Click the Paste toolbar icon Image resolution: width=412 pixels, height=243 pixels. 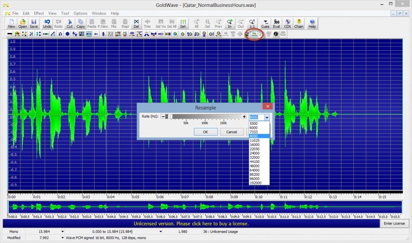coord(92,23)
